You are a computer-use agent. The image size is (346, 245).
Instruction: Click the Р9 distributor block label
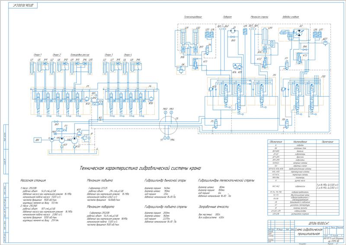tap(274, 75)
